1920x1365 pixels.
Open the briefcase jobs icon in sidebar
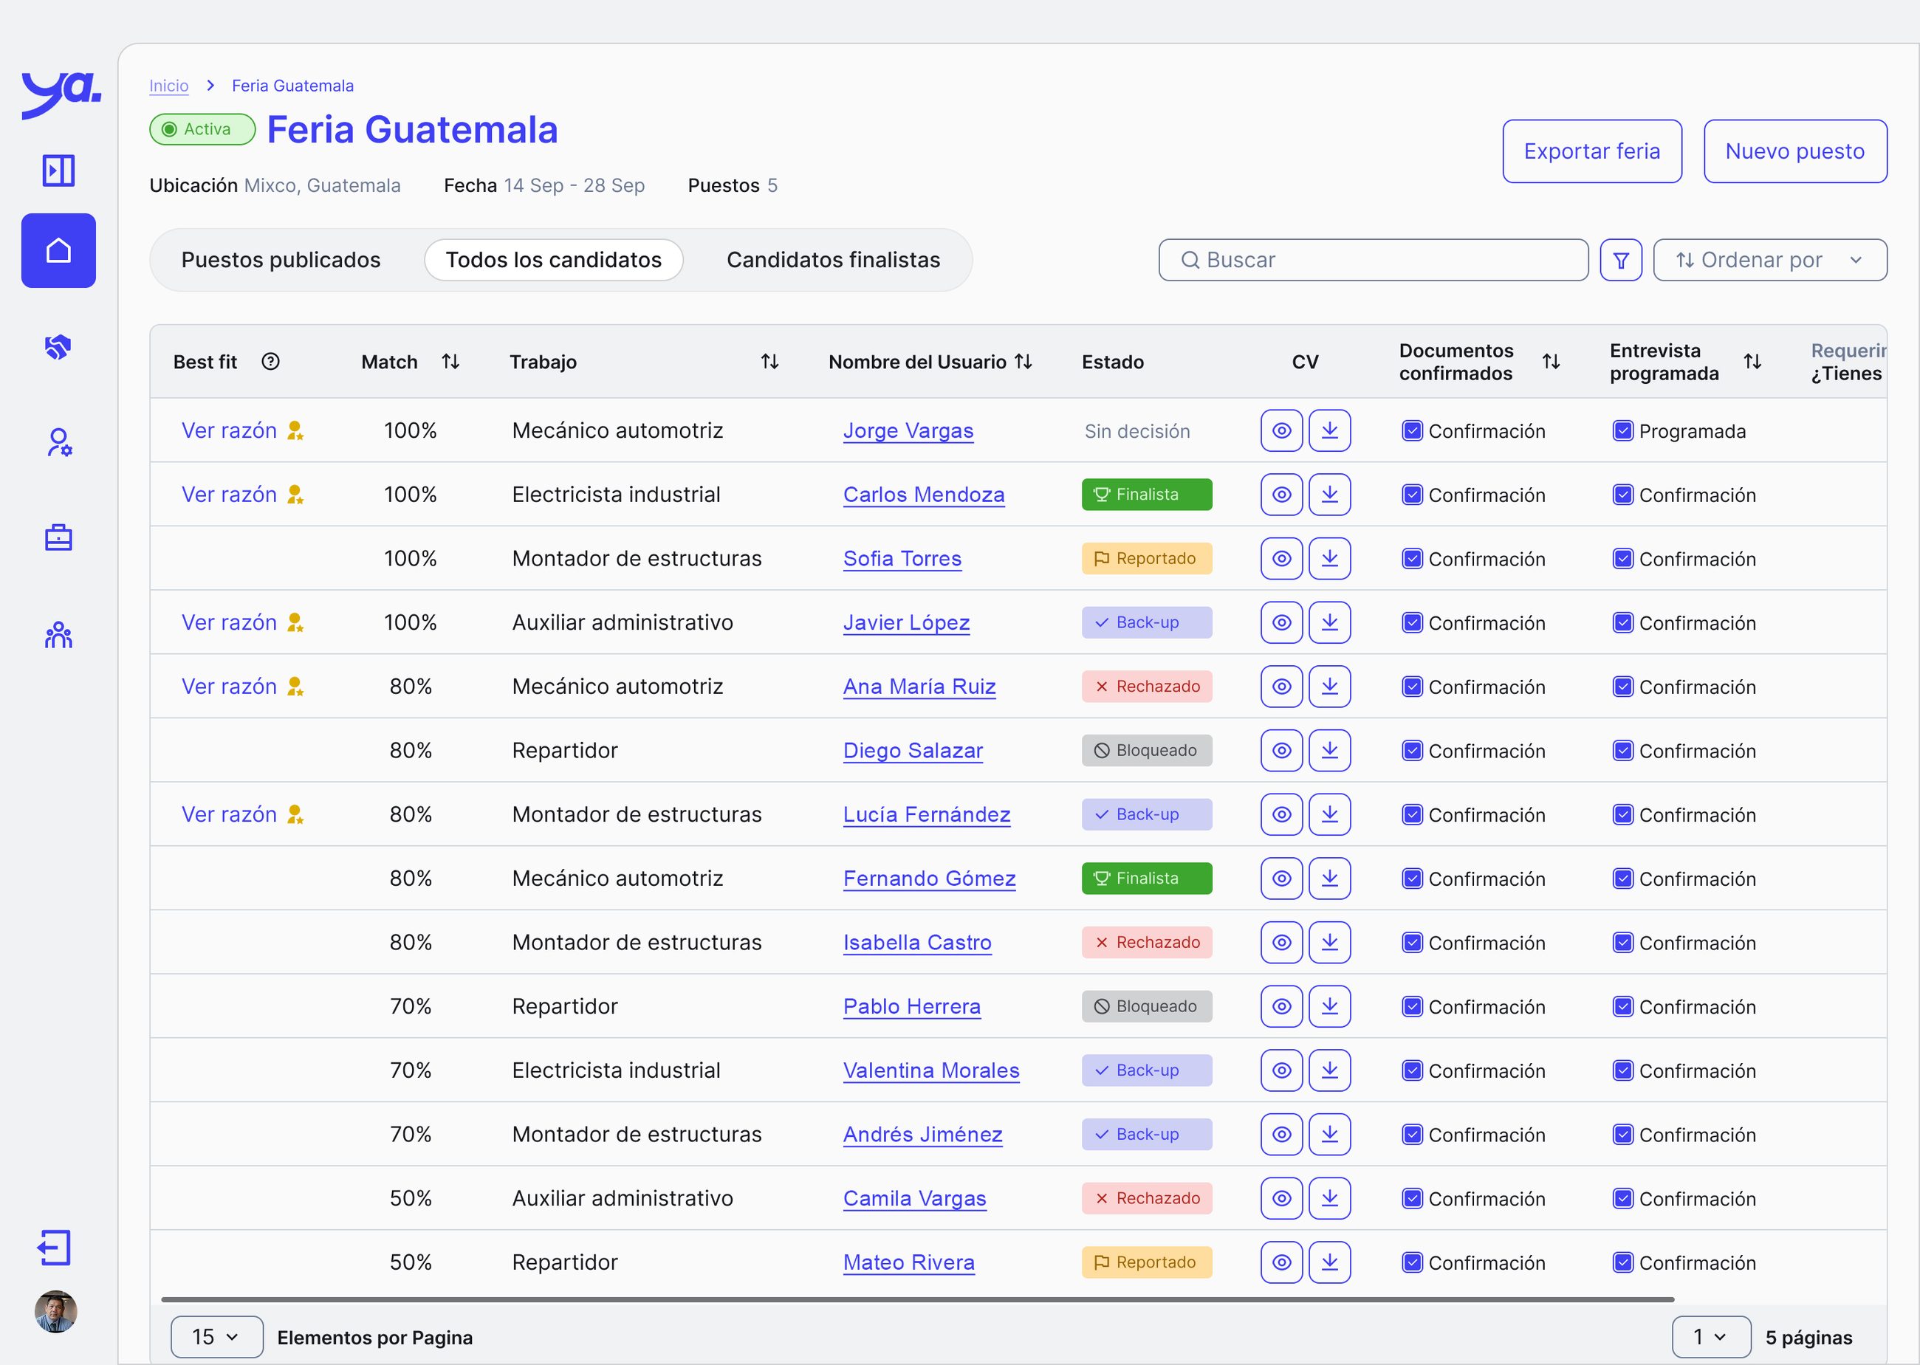[x=58, y=537]
